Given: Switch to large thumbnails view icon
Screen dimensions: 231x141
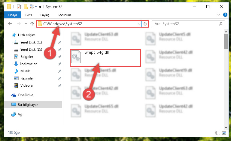Looking at the screenshot, I should pos(224,133).
